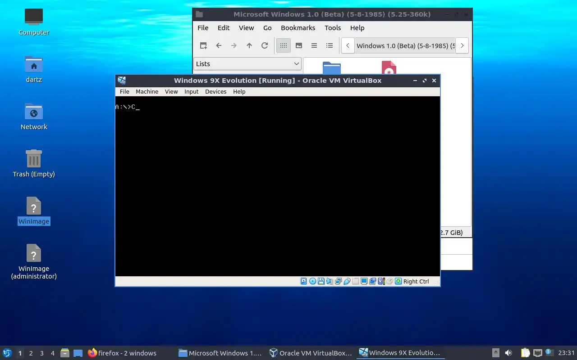577x360 pixels.
Task: Click the new tab icon in file manager toolbar
Action: click(x=203, y=45)
